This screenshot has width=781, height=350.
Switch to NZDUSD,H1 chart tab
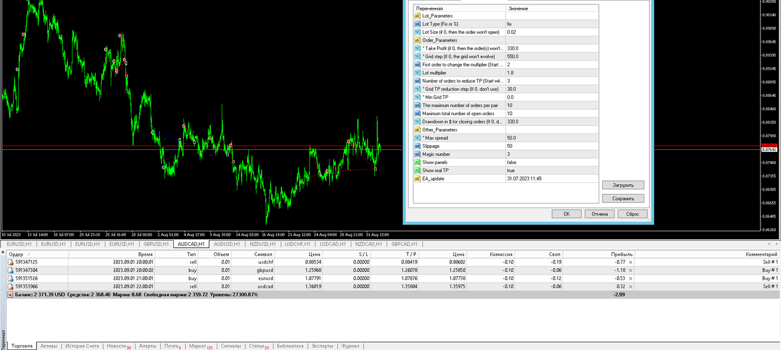262,244
